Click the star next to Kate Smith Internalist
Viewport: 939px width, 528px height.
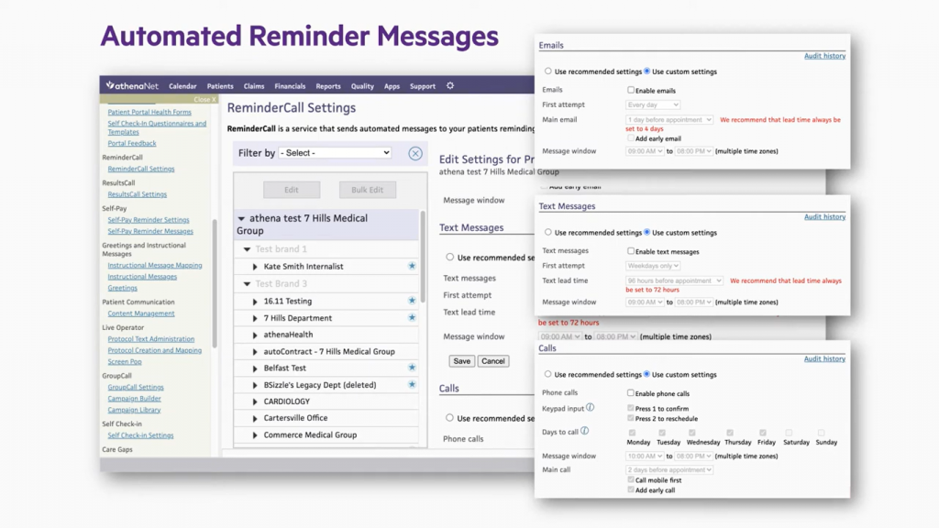(x=412, y=266)
